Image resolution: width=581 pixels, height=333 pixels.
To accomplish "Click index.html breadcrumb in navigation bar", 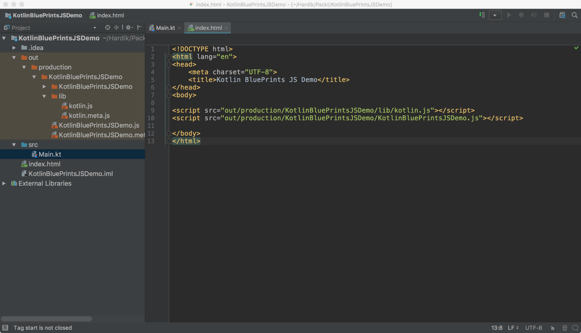I will click(107, 15).
